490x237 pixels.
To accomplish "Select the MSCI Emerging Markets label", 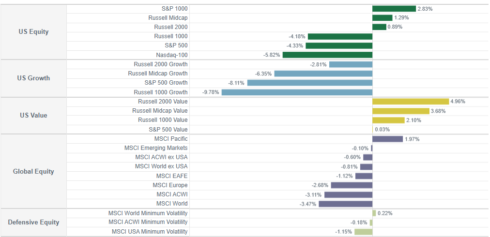I will [x=155, y=148].
